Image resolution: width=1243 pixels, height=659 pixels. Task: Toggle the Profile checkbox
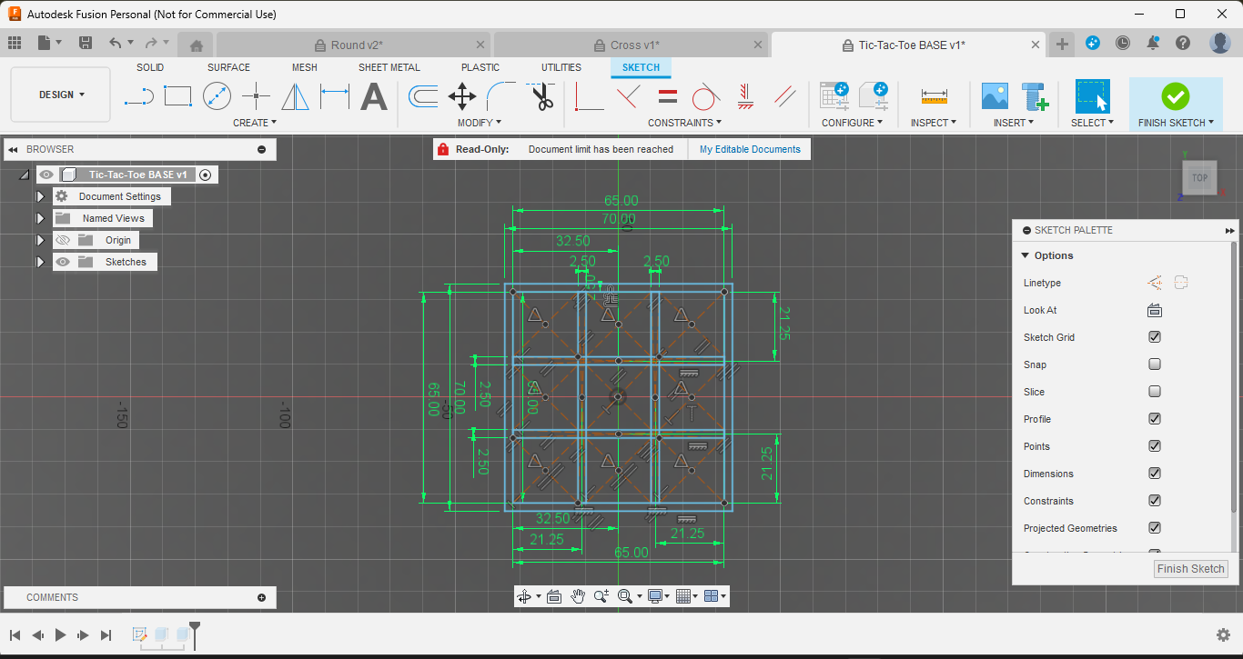[x=1155, y=419]
